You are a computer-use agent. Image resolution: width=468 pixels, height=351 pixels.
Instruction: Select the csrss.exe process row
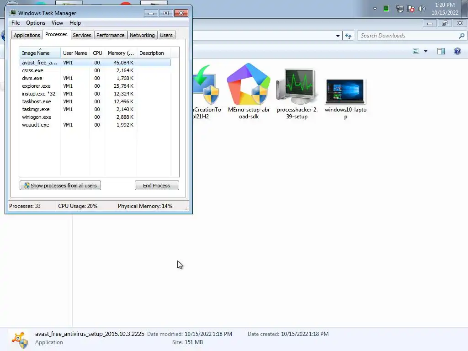[x=95, y=70]
